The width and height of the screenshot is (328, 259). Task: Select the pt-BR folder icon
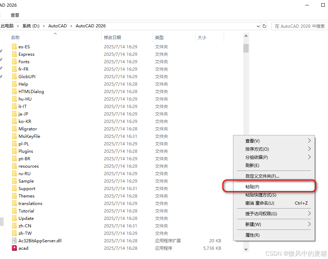pos(14,158)
